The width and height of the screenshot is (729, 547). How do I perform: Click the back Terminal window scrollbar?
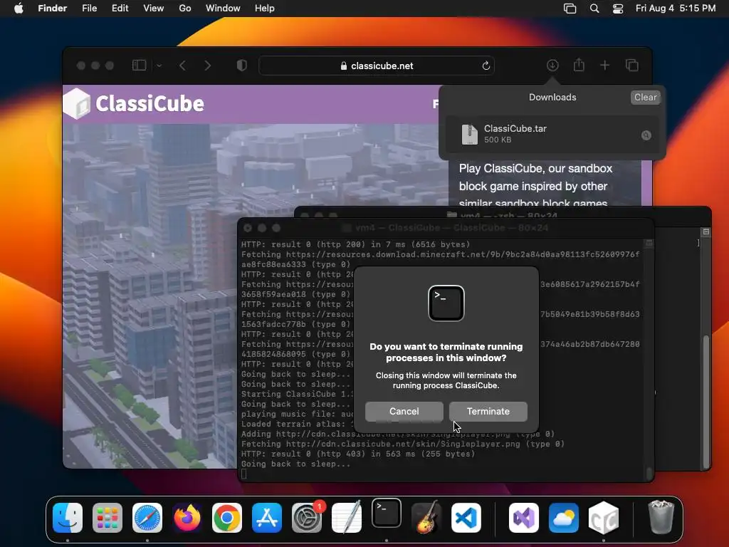click(706, 401)
